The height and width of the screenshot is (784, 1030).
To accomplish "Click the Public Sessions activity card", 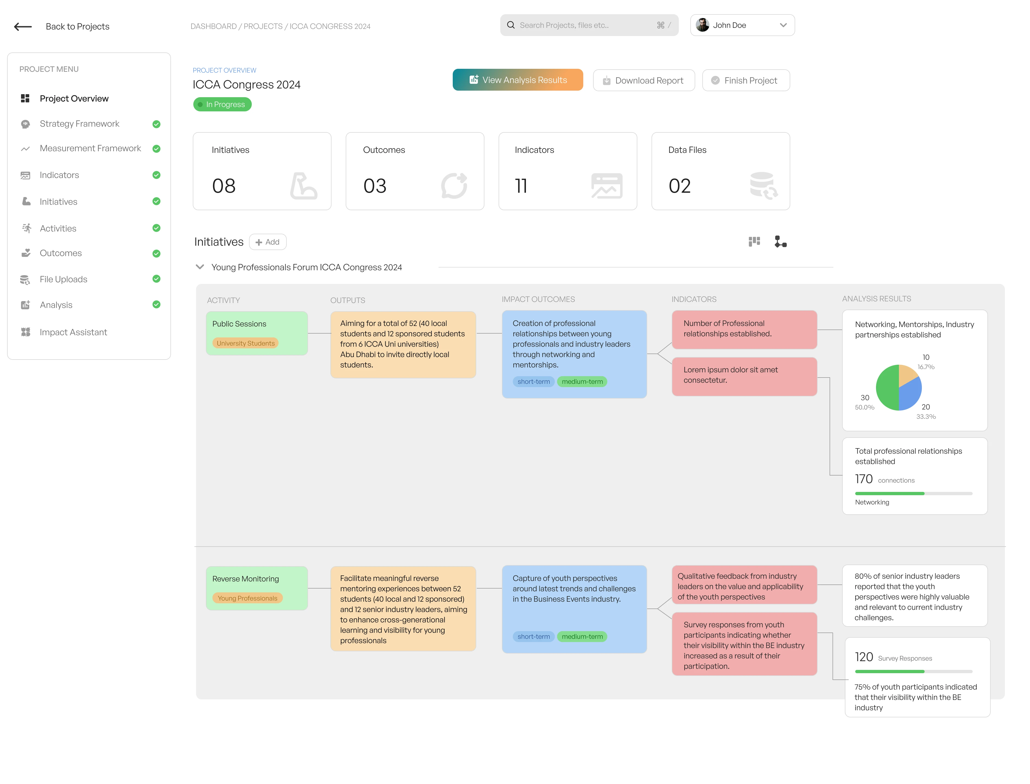I will coord(257,334).
